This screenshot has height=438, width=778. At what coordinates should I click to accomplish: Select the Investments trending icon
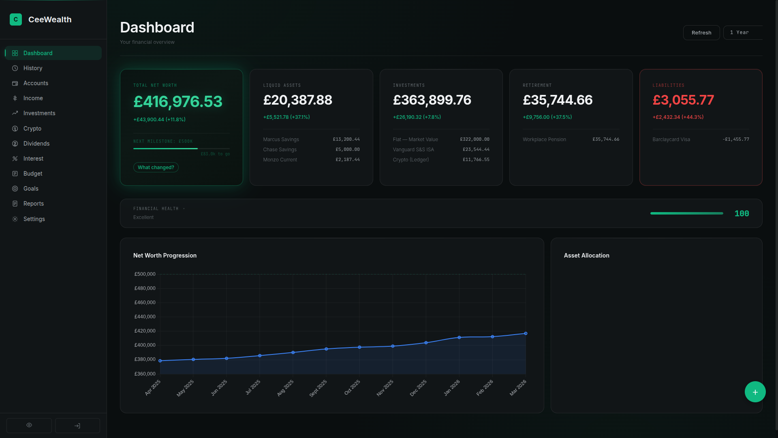pos(15,113)
